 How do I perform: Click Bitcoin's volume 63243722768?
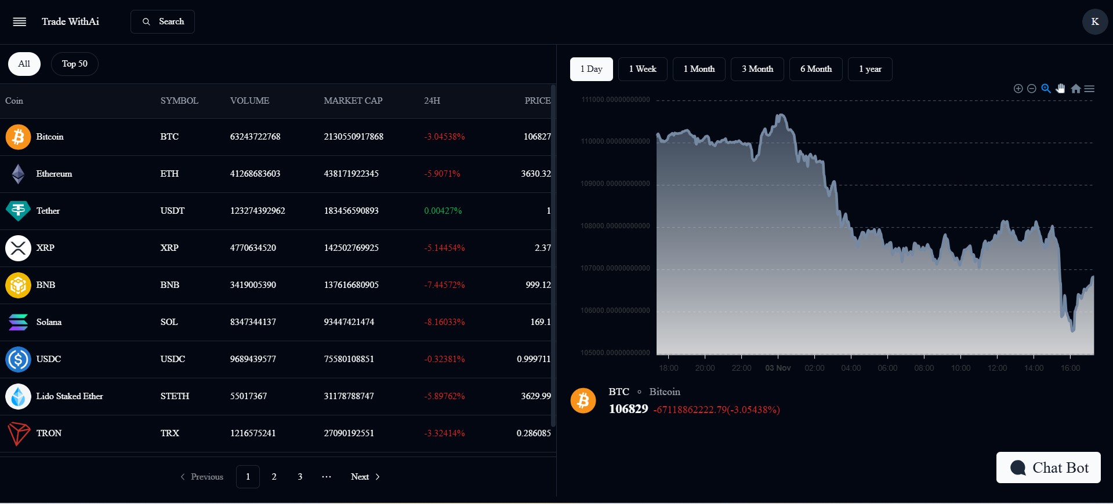pos(255,137)
